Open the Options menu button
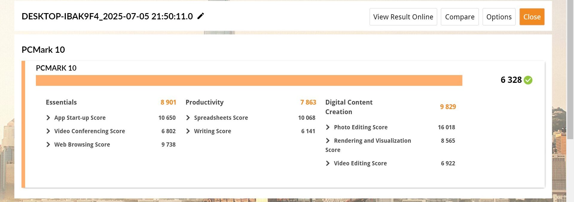The height and width of the screenshot is (202, 574). tap(499, 17)
